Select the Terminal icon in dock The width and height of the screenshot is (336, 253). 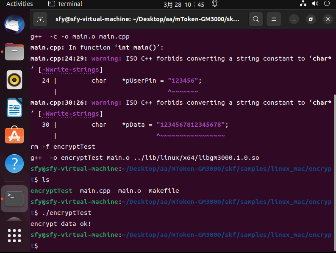(14, 197)
